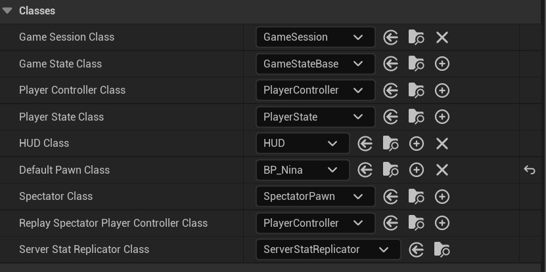
Task: Create new Spectator Class blueprint
Action: 442,197
